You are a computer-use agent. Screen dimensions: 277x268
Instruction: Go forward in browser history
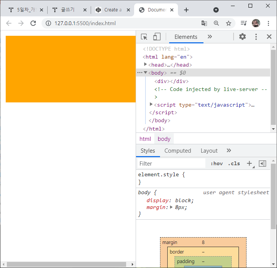(21, 23)
